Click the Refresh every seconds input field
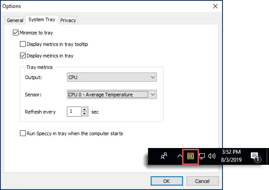Screen dimensions: 269x190 [74, 111]
